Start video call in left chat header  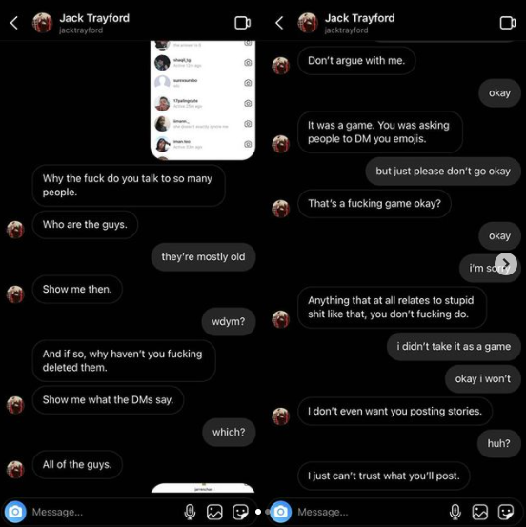pos(242,23)
